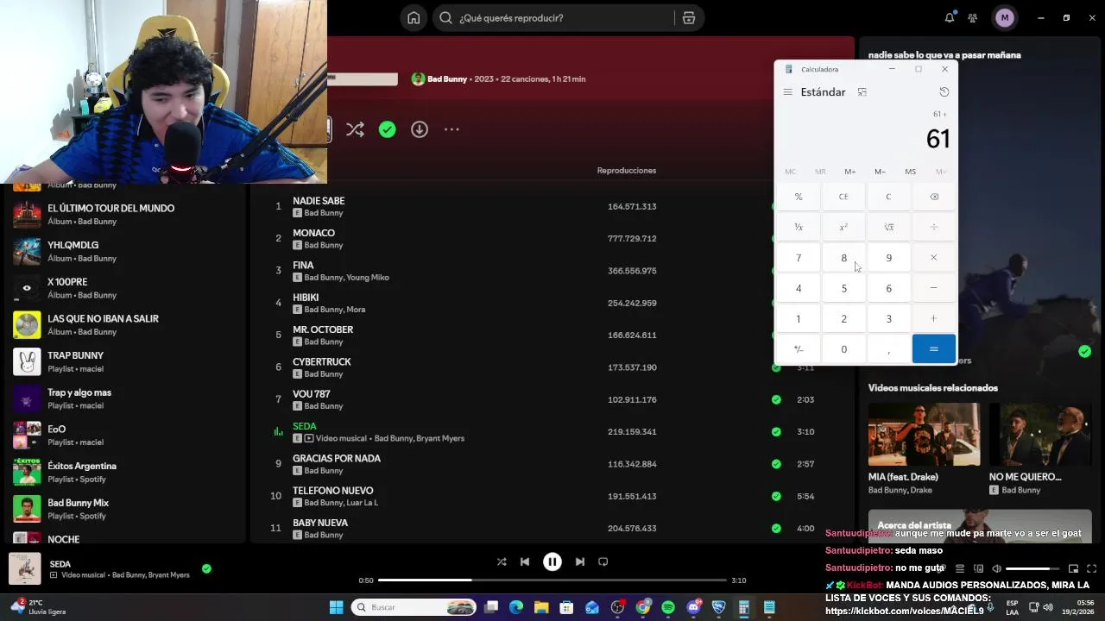Click the calculator C clear key
This screenshot has width=1105, height=621.
pos(888,197)
